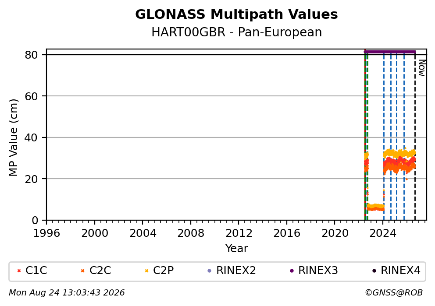Click the C2C legend entry
435x306 pixels.
(96, 271)
